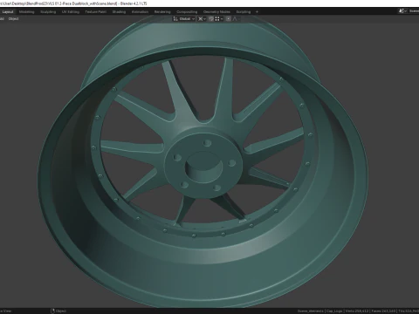The image size is (419, 314).
Task: Click the Scene name field
Action: (414, 11)
